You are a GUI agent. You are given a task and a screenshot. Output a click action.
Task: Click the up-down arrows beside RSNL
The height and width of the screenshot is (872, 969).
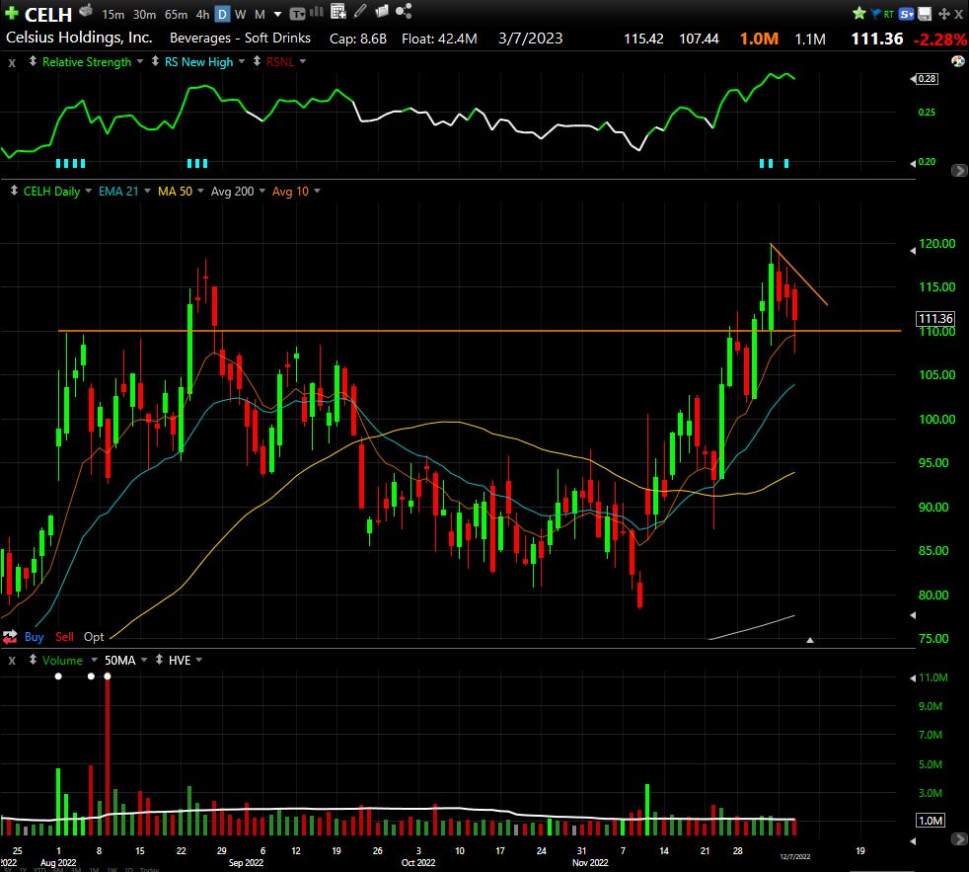258,61
